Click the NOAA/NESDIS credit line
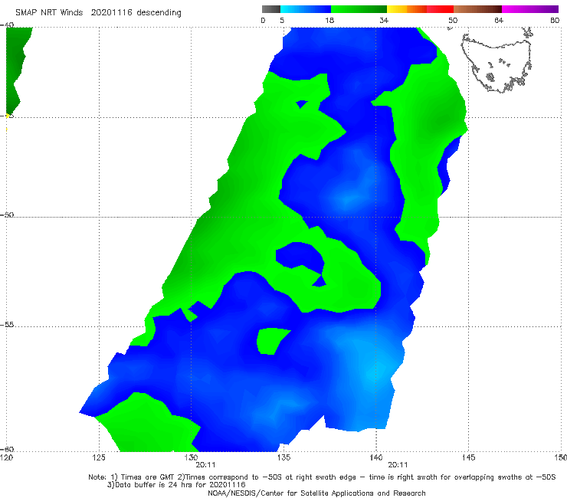The height and width of the screenshot is (498, 567). pyautogui.click(x=316, y=493)
